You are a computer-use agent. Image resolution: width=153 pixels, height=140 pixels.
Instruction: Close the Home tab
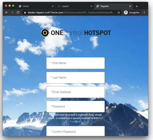click(53, 6)
